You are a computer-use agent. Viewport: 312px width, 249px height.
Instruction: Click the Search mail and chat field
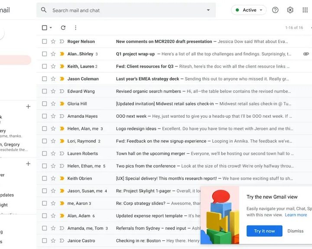pyautogui.click(x=126, y=10)
